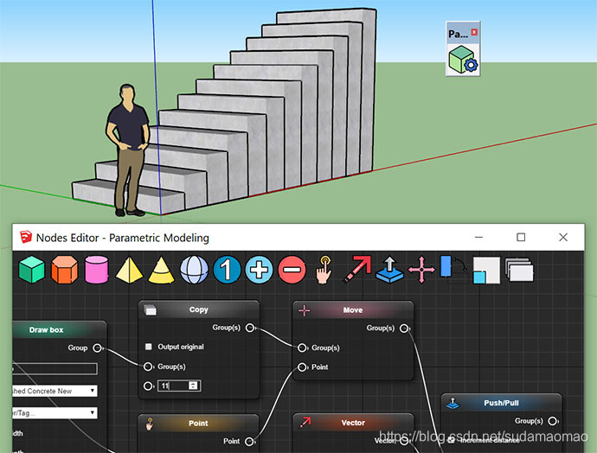
Task: Select the Draw box node title bar
Action: tap(59, 329)
